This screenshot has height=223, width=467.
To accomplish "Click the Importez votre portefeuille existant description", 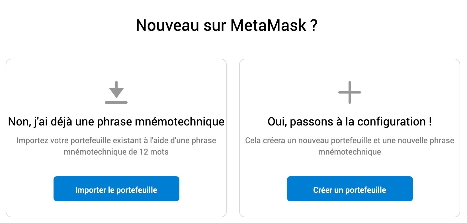I will [x=116, y=146].
